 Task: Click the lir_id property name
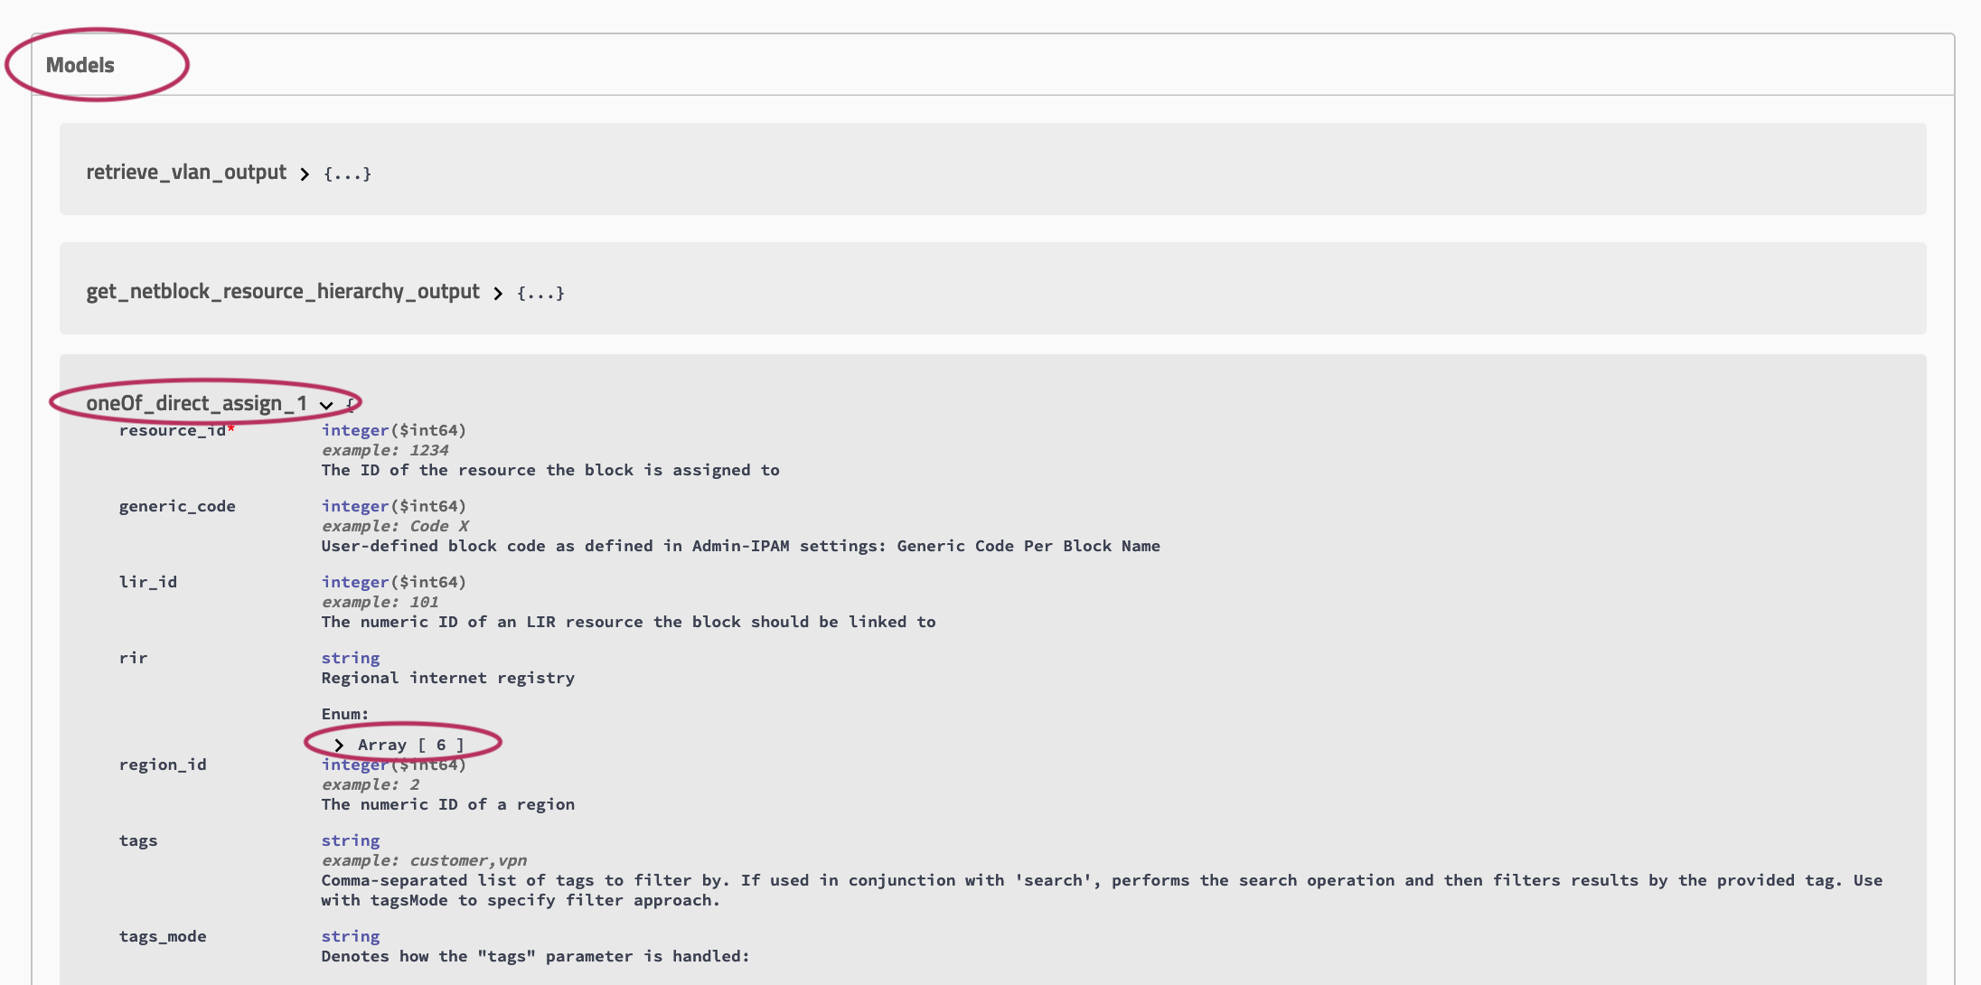[x=148, y=582]
